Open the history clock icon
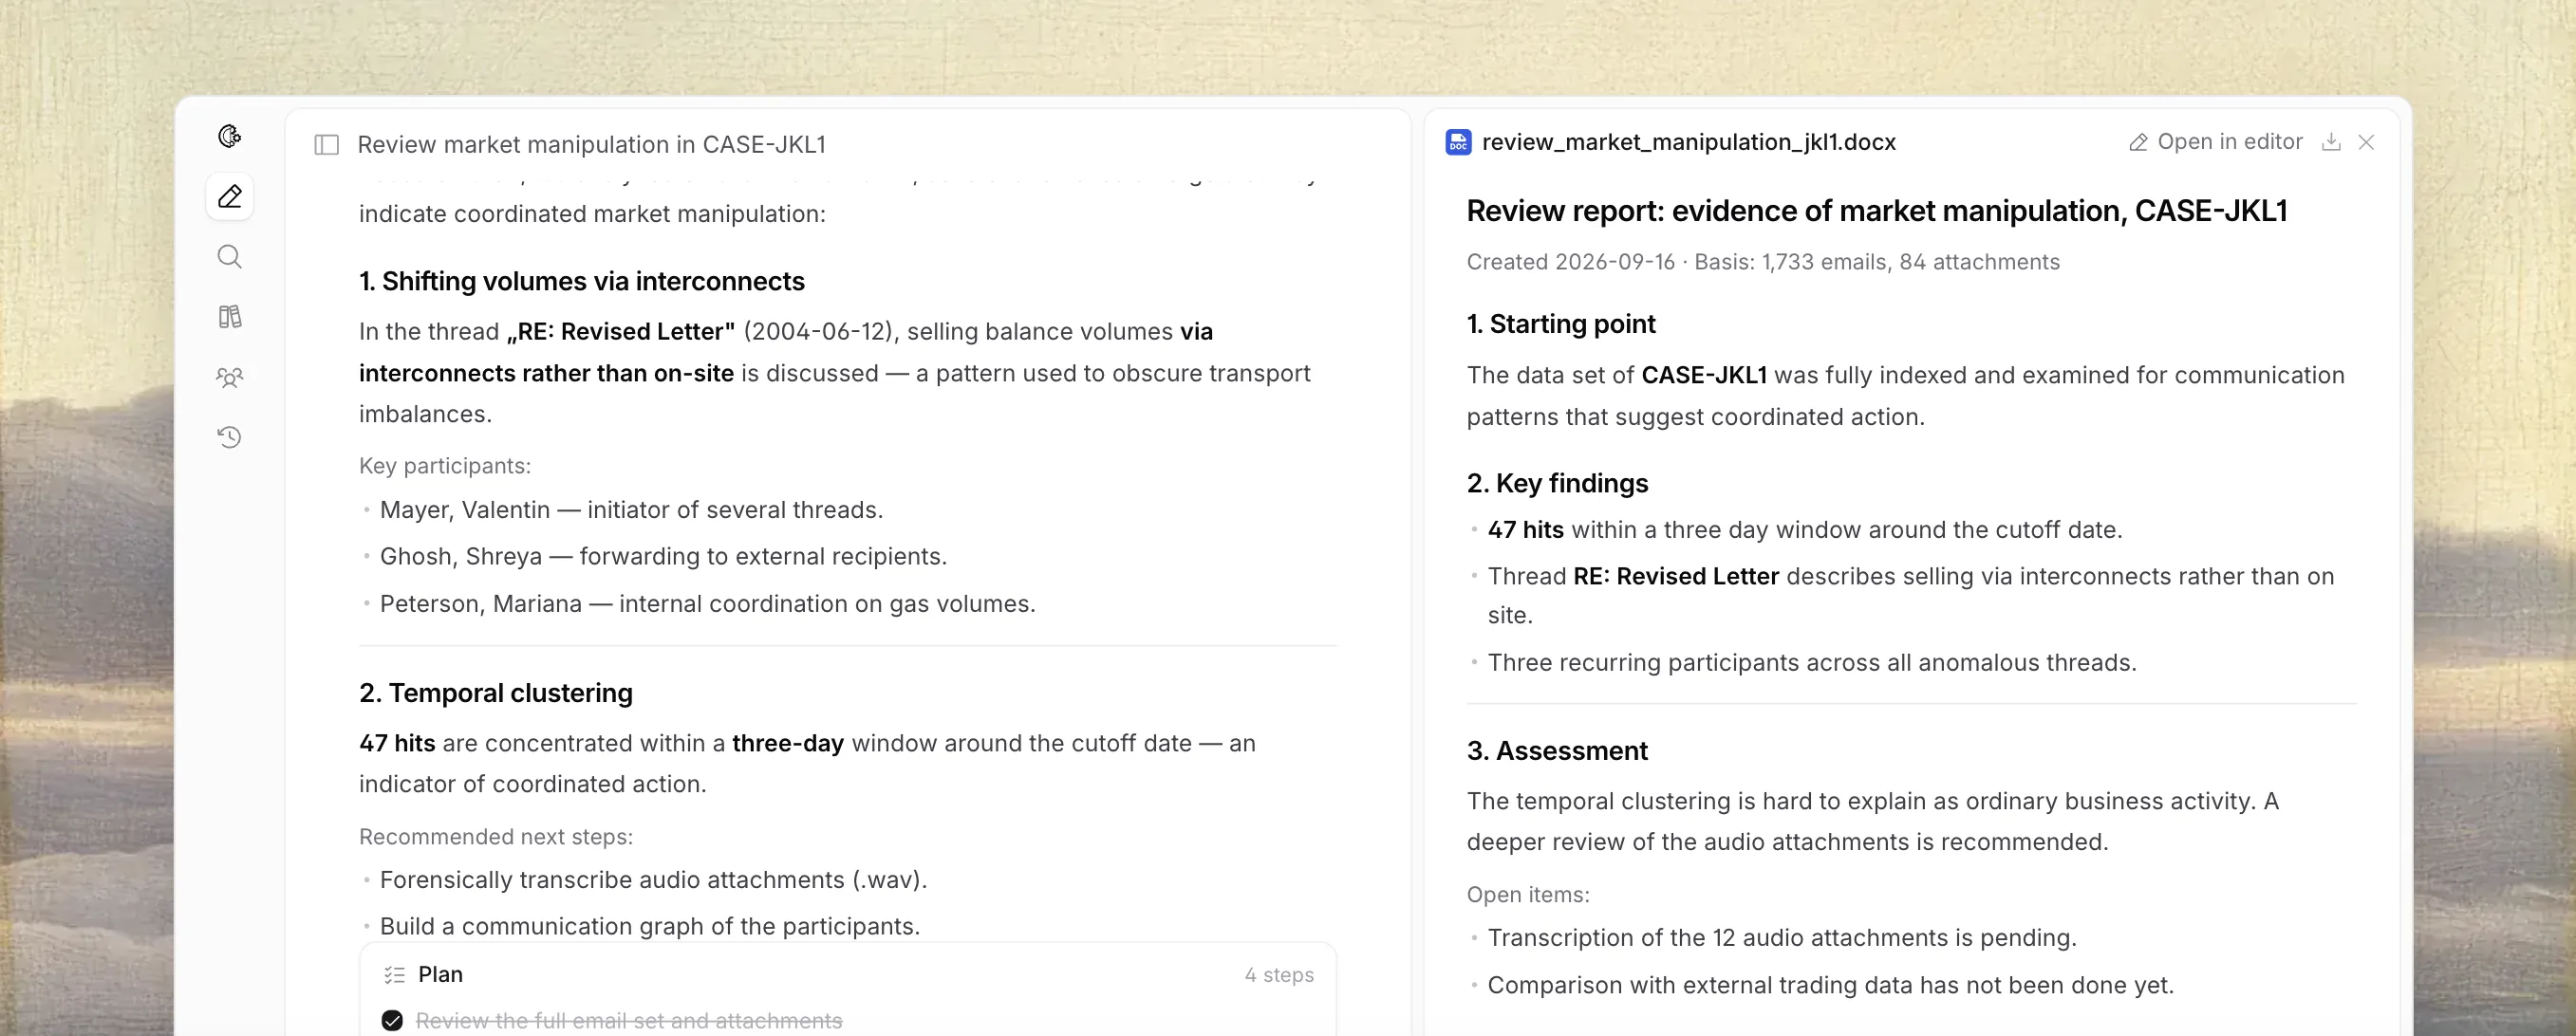Screen dimensions: 2576x1036 tap(230, 437)
